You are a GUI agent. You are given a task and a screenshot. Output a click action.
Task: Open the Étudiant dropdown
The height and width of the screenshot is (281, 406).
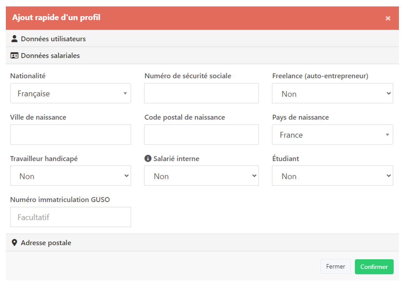(332, 176)
